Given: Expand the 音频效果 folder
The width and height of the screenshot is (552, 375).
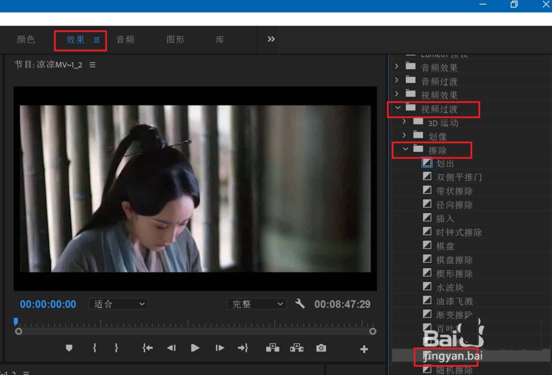Looking at the screenshot, I should pyautogui.click(x=397, y=66).
